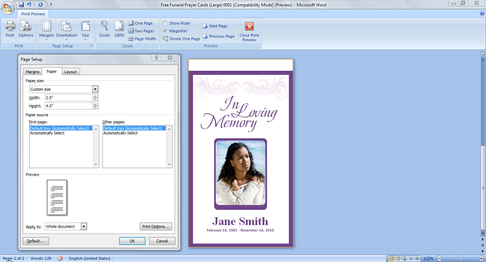Click the Width input field
This screenshot has width=486, height=262.
tap(69, 98)
